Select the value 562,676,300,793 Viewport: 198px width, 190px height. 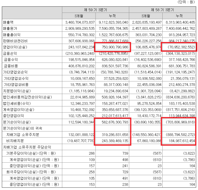click(x=115, y=122)
